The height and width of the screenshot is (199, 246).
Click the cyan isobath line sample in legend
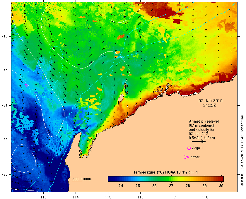coord(77,182)
